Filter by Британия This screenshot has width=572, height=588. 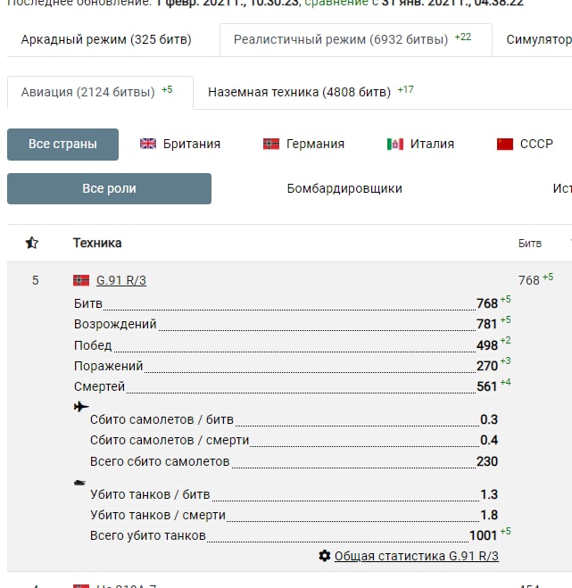pos(180,144)
